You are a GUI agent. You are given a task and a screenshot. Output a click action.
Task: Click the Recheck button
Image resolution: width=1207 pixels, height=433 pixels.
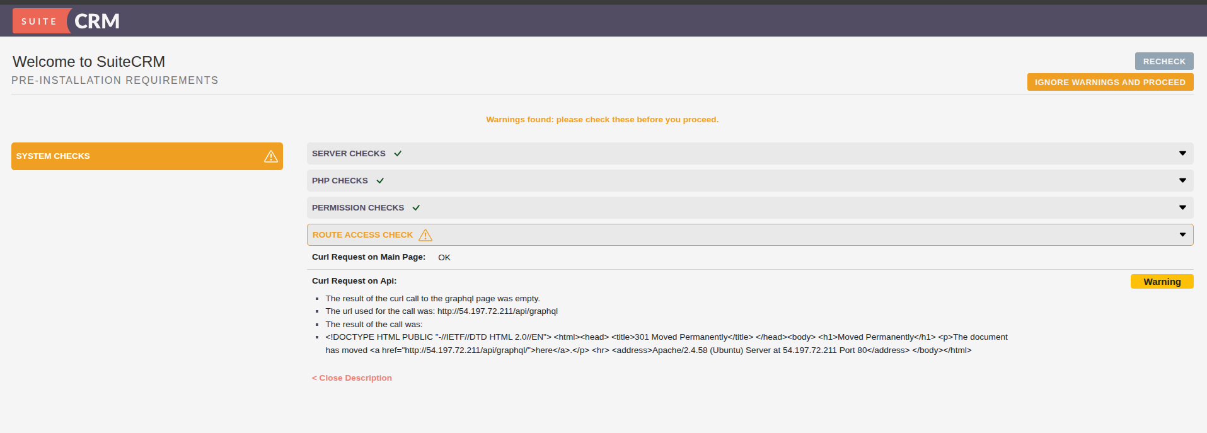[1164, 61]
